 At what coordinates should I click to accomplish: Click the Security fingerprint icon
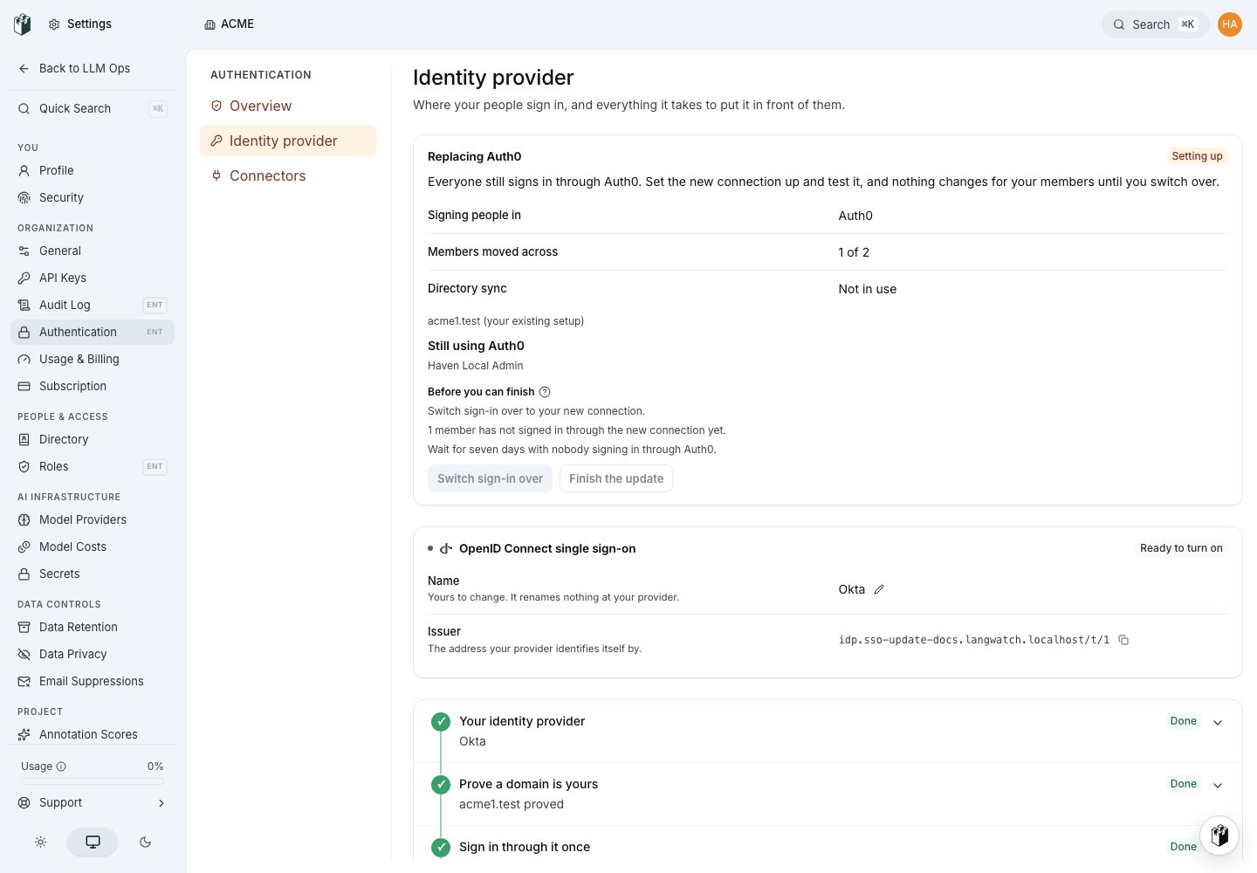[x=24, y=197]
